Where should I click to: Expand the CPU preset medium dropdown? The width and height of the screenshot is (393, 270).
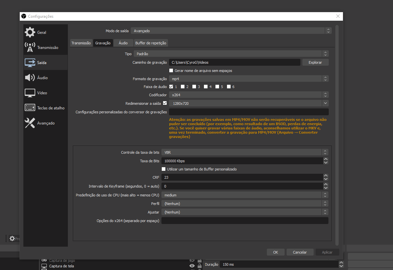[x=245, y=195]
